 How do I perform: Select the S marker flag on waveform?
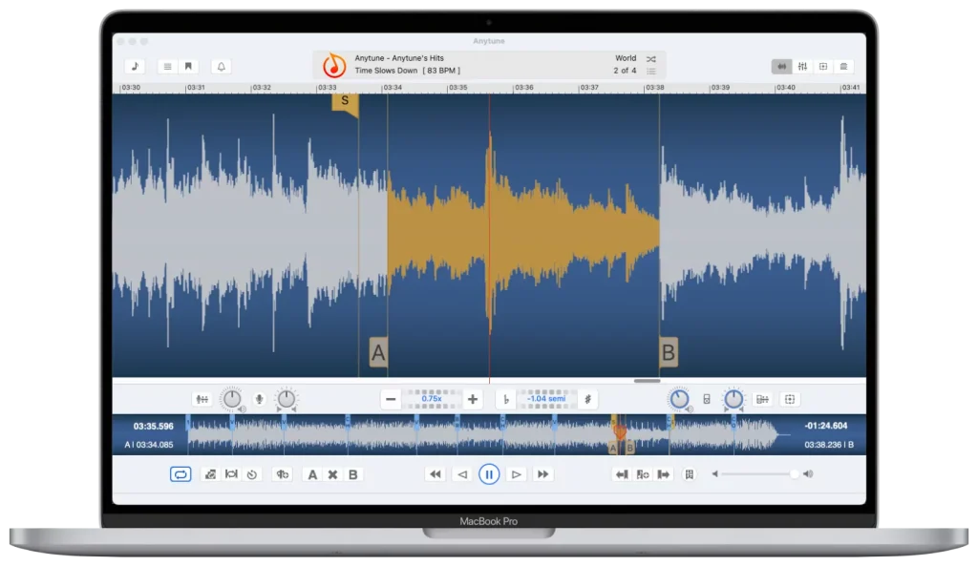tap(345, 104)
